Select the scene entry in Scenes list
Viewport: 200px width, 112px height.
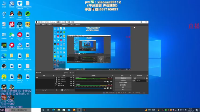click(45, 78)
